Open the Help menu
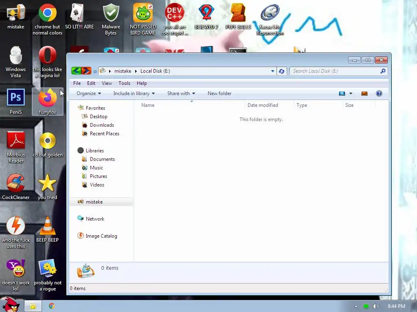Image resolution: width=417 pixels, height=312 pixels. tap(142, 83)
